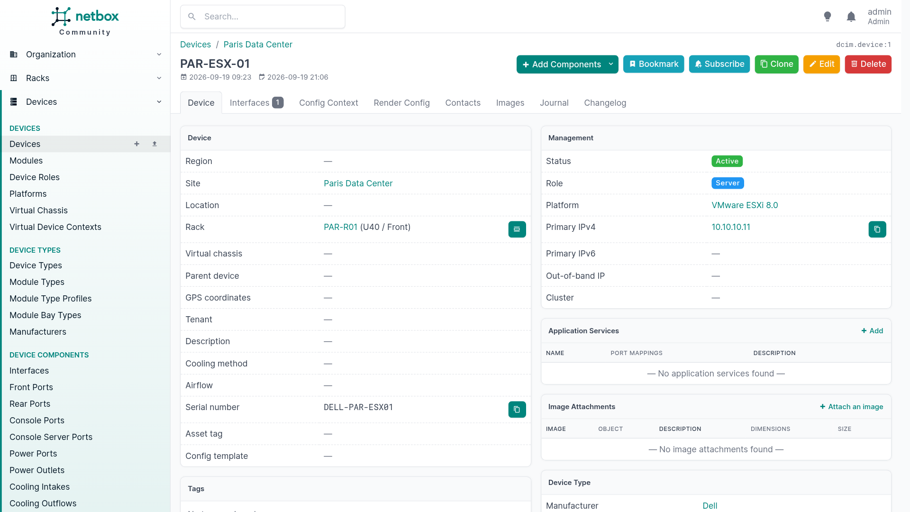This screenshot has height=512, width=910.
Task: Click the NetBox Community logo
Action: [x=85, y=21]
